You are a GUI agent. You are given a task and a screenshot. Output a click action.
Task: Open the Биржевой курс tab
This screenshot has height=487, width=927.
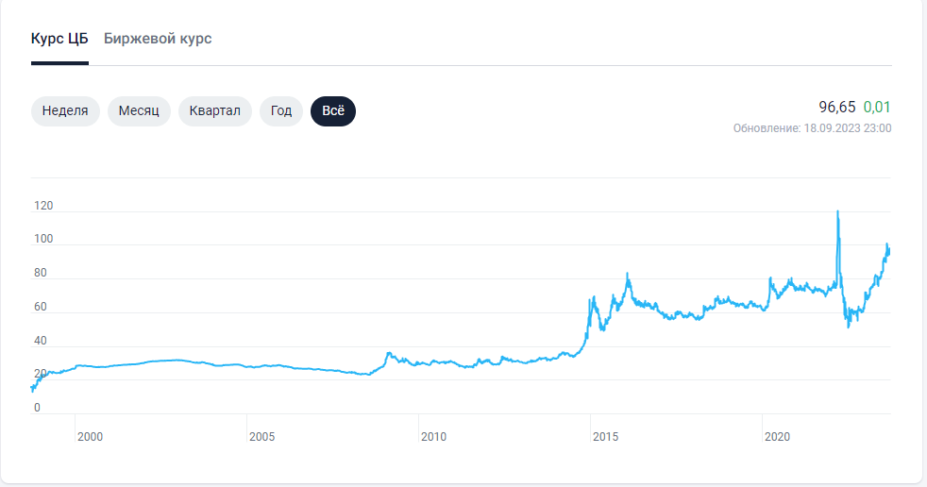pyautogui.click(x=158, y=39)
